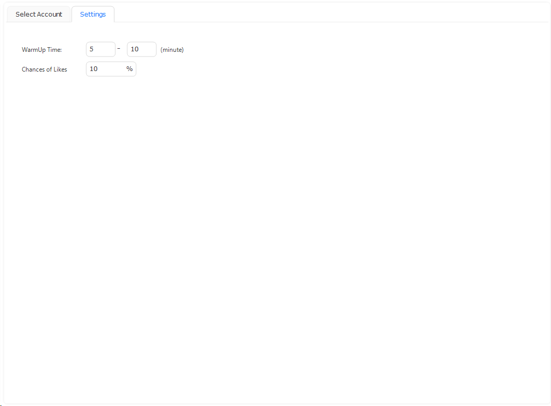The image size is (551, 406).
Task: Place cursor on the value 10 in Chances of Likes
Action: pos(93,69)
